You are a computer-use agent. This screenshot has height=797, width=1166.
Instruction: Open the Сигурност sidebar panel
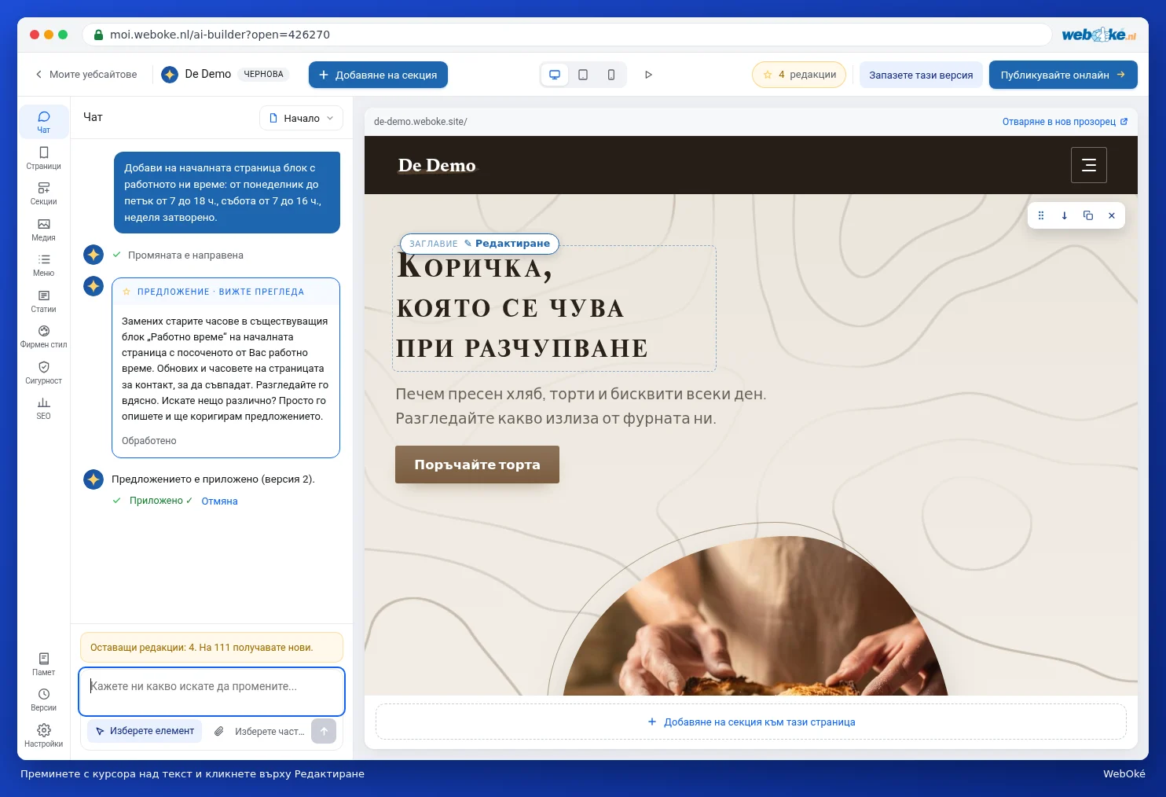[x=43, y=373]
